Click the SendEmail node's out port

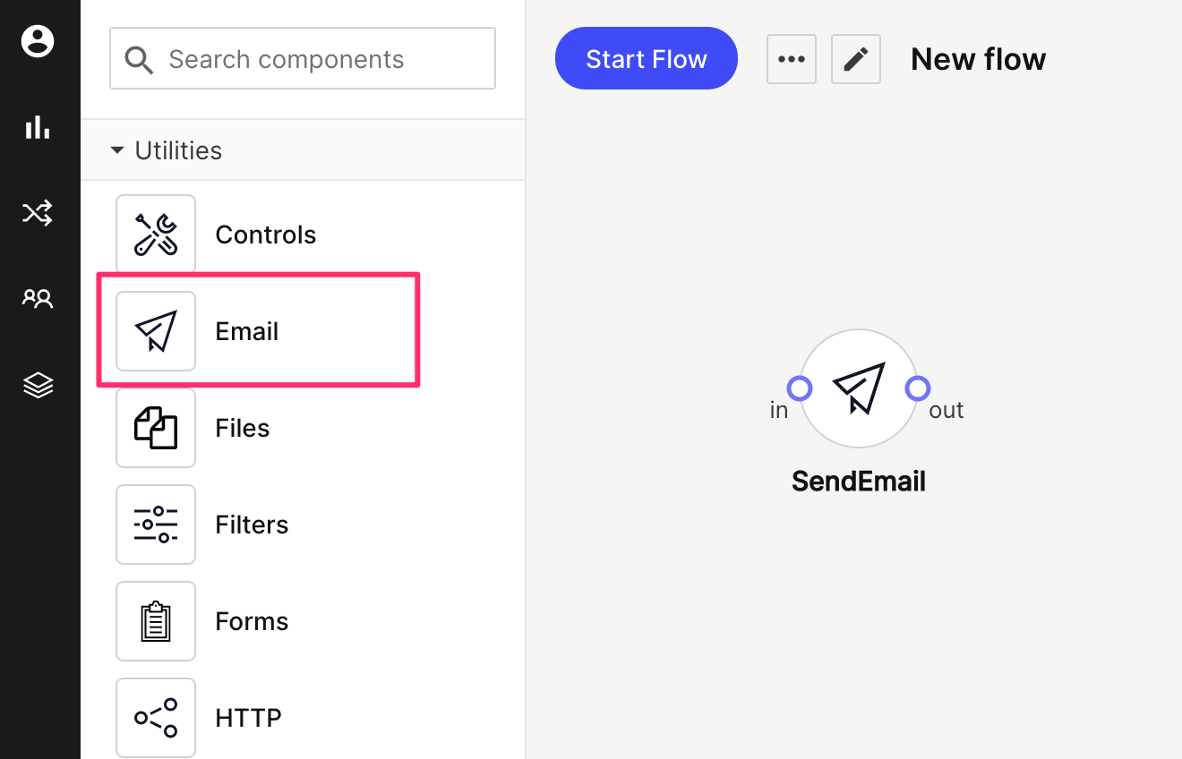(918, 388)
